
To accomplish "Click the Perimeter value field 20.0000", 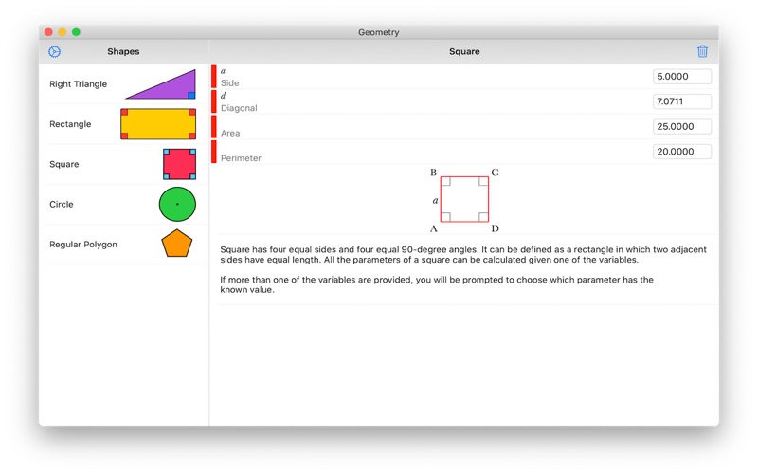I will (x=682, y=152).
